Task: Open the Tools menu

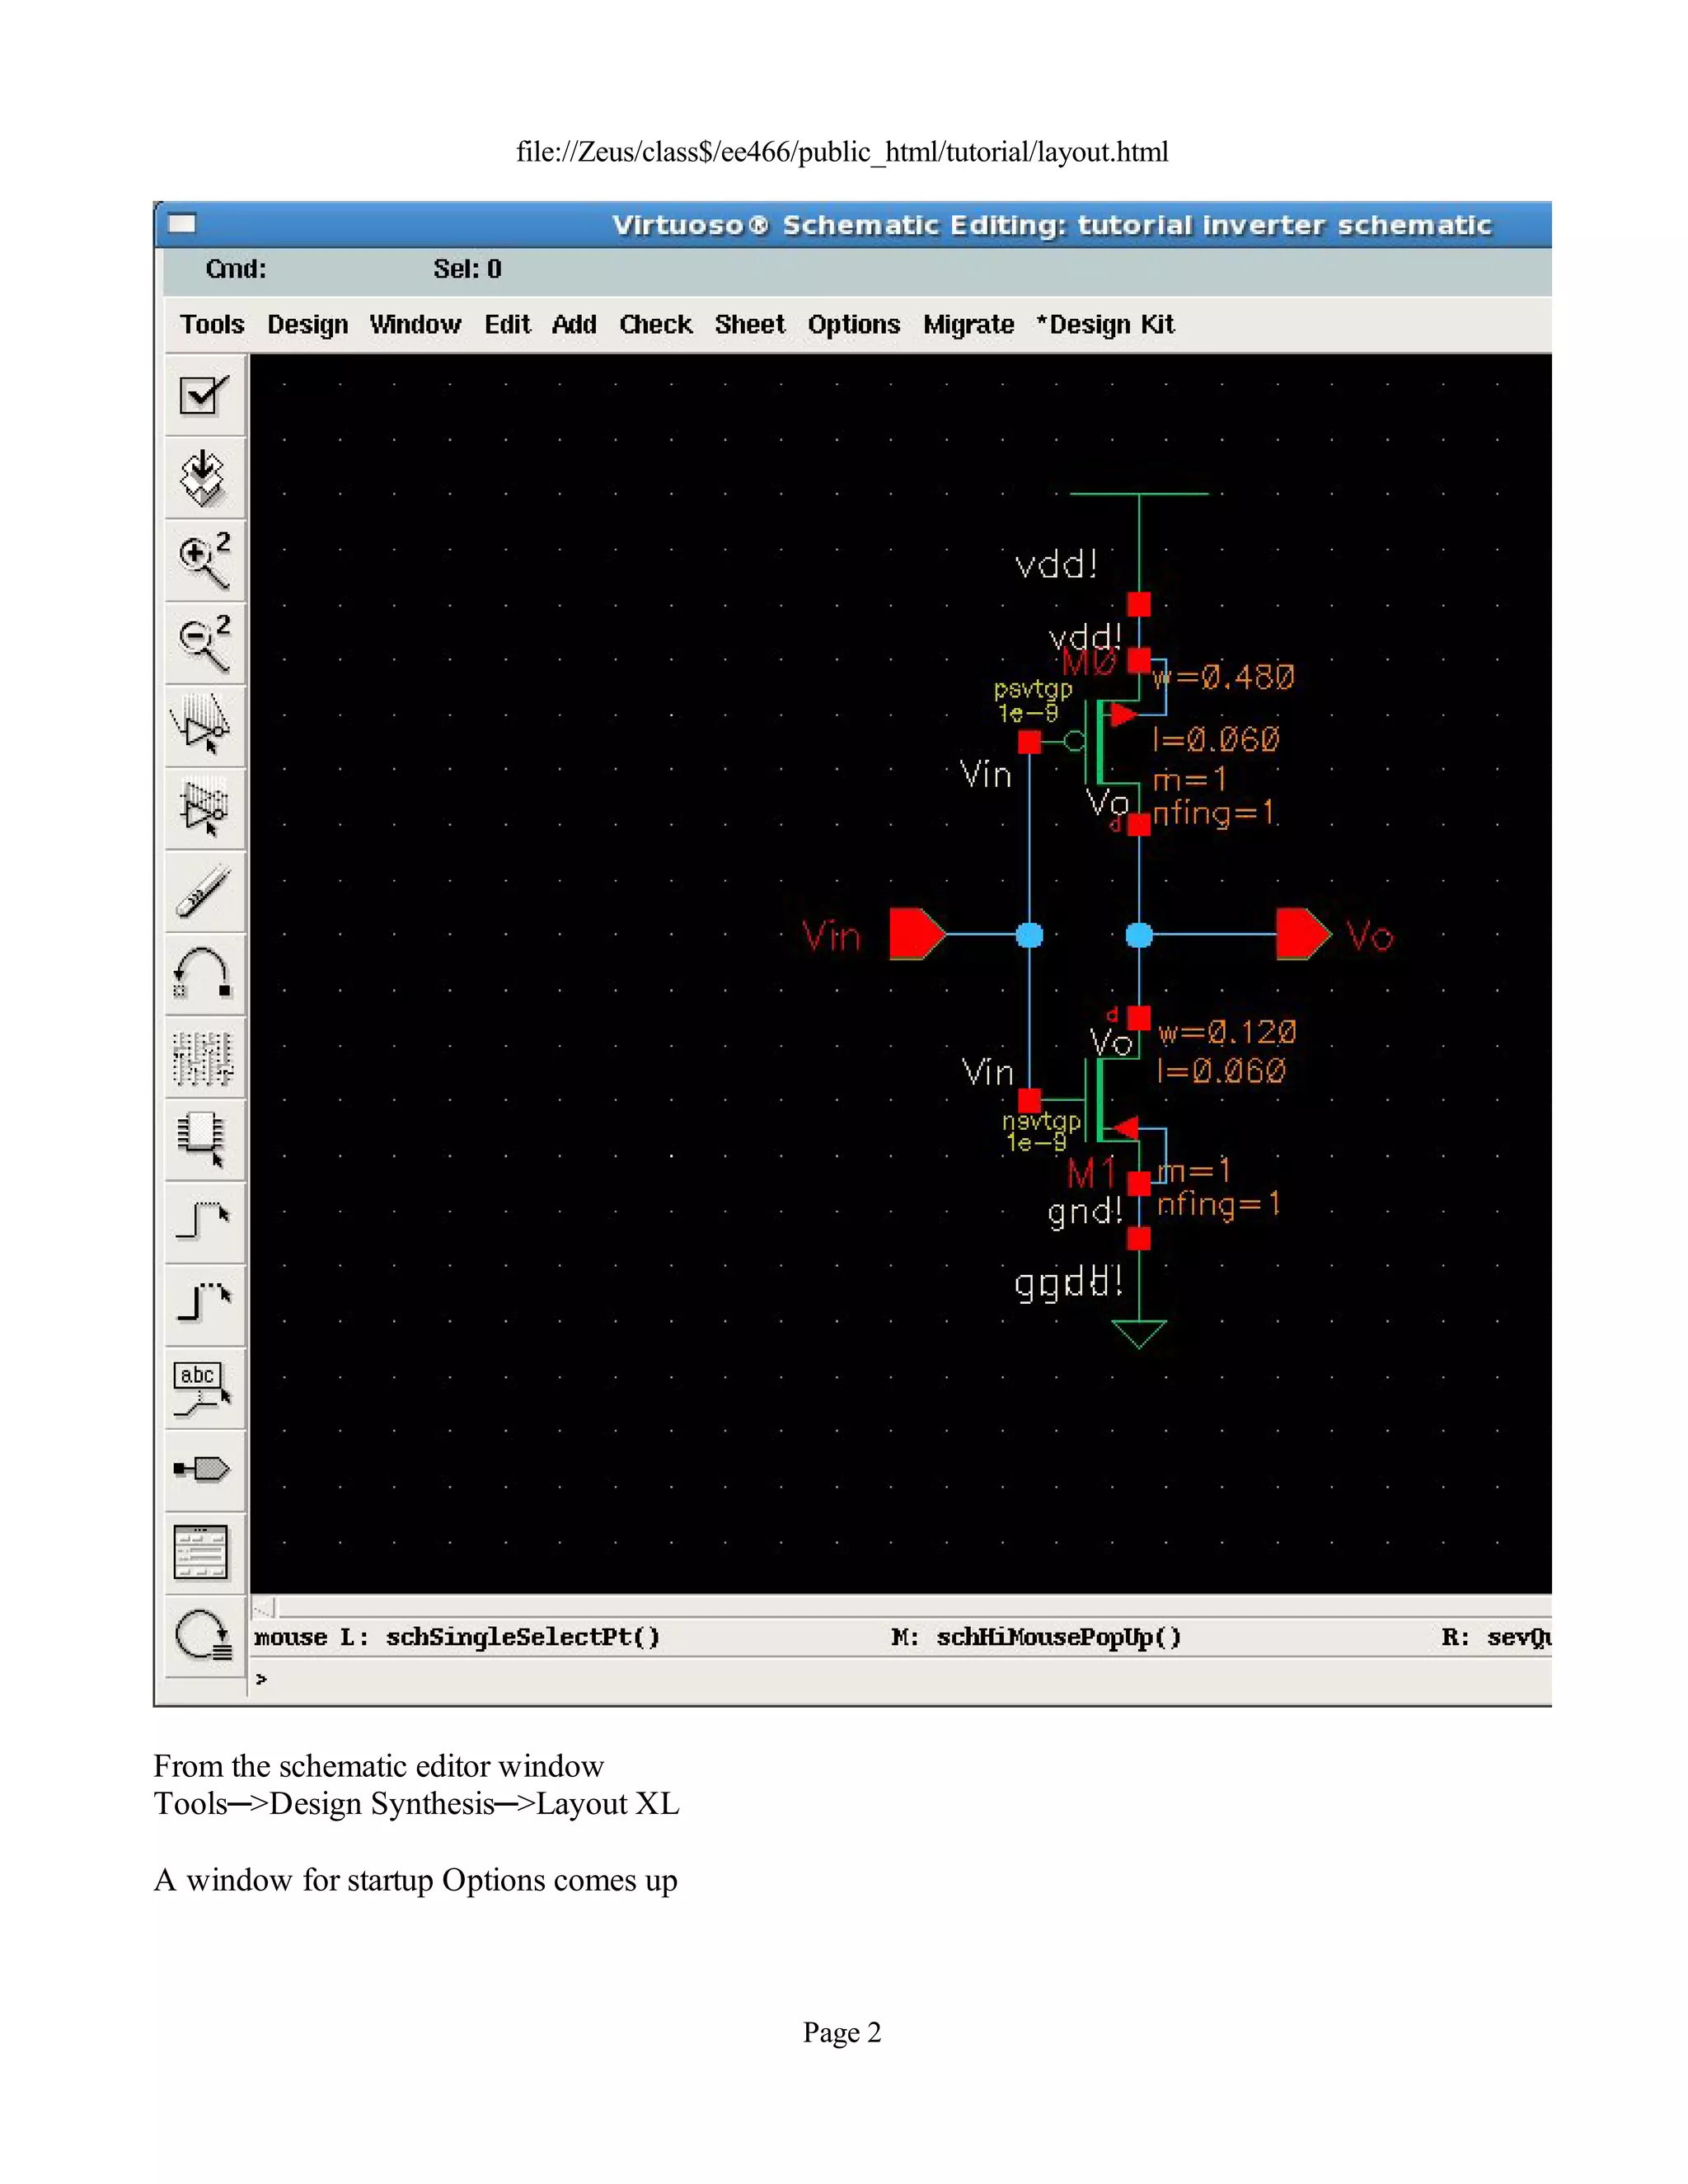Action: tap(212, 325)
